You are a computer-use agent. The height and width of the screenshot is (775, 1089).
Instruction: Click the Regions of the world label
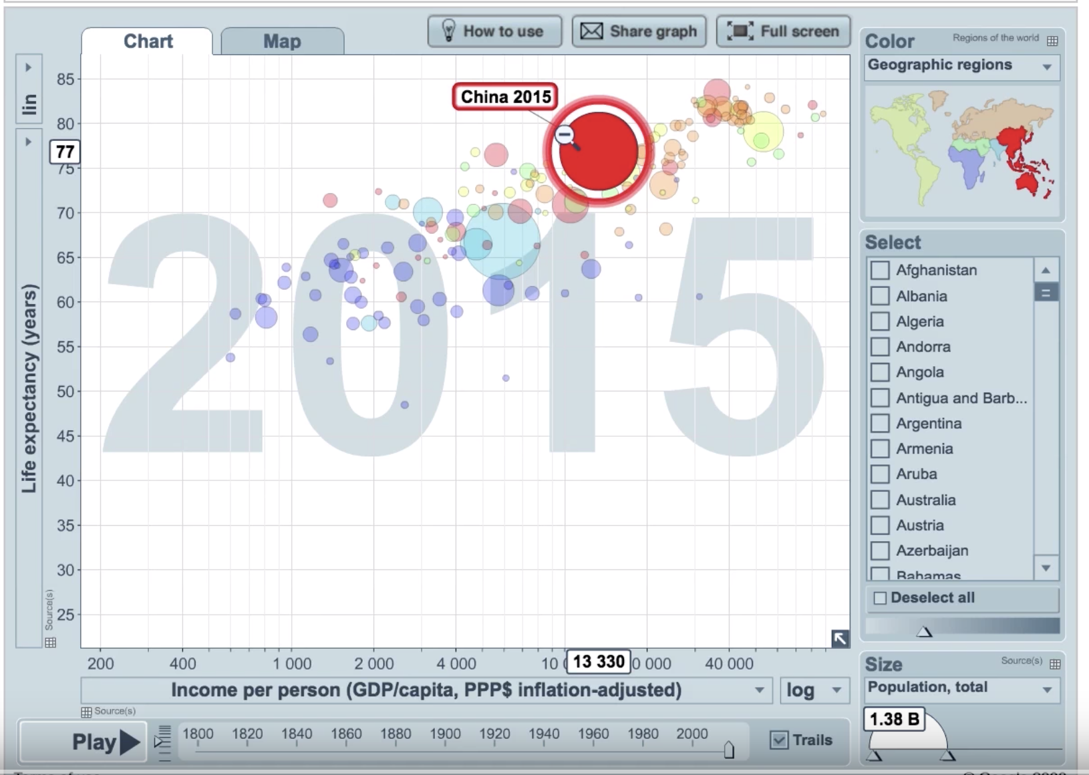click(x=995, y=38)
